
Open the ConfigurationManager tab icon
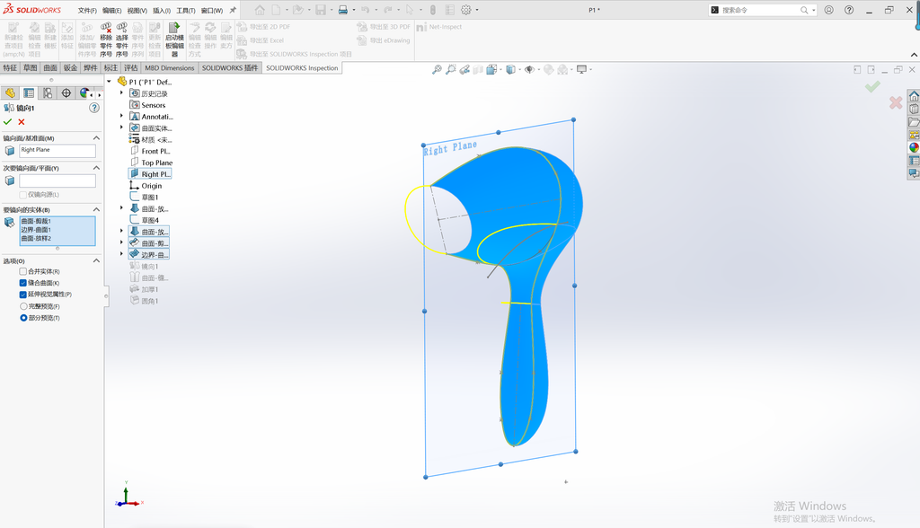(48, 93)
